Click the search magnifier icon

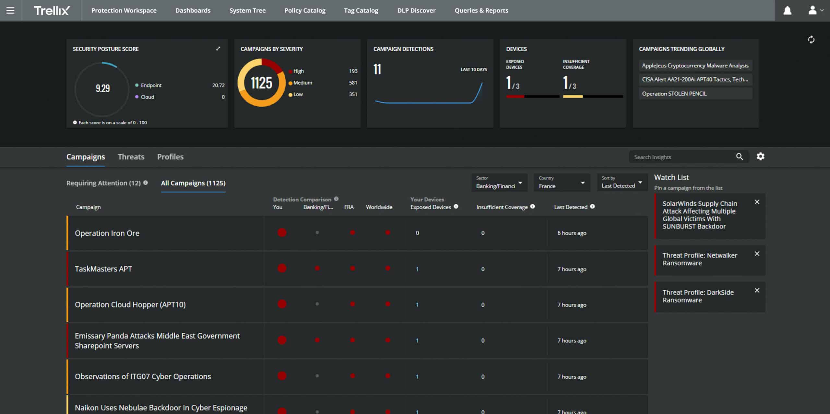pos(739,157)
